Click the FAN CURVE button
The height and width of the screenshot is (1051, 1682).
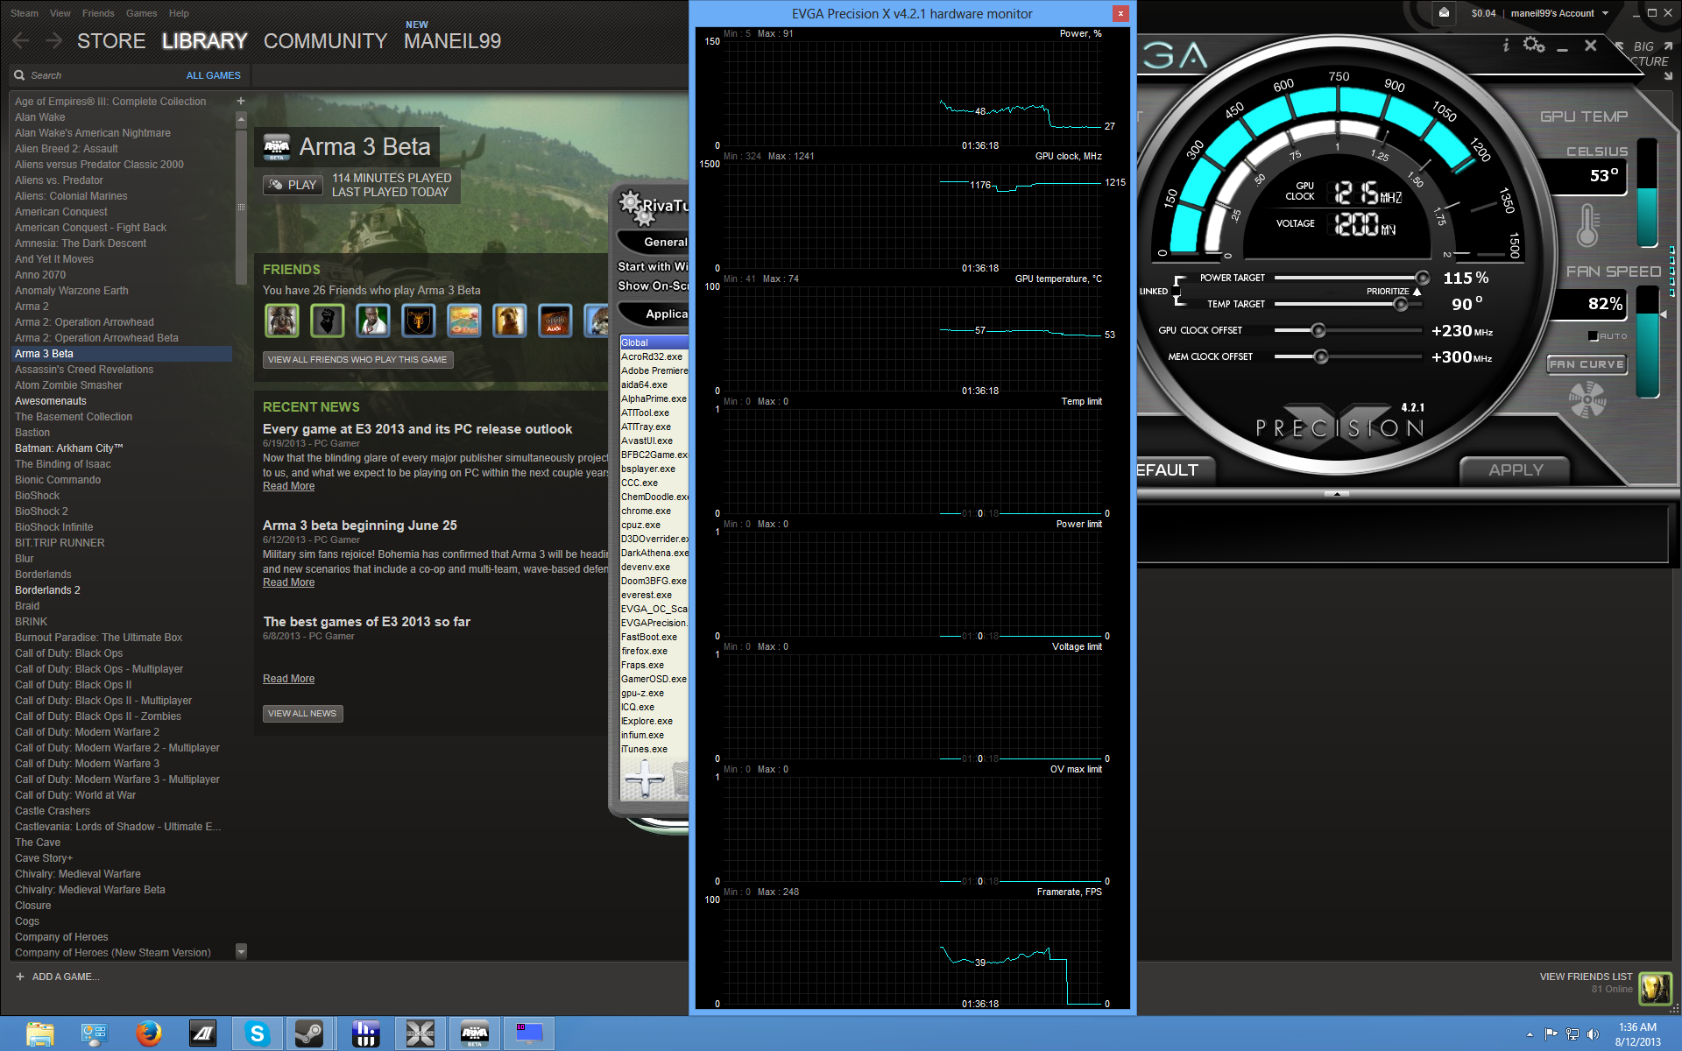click(x=1587, y=364)
